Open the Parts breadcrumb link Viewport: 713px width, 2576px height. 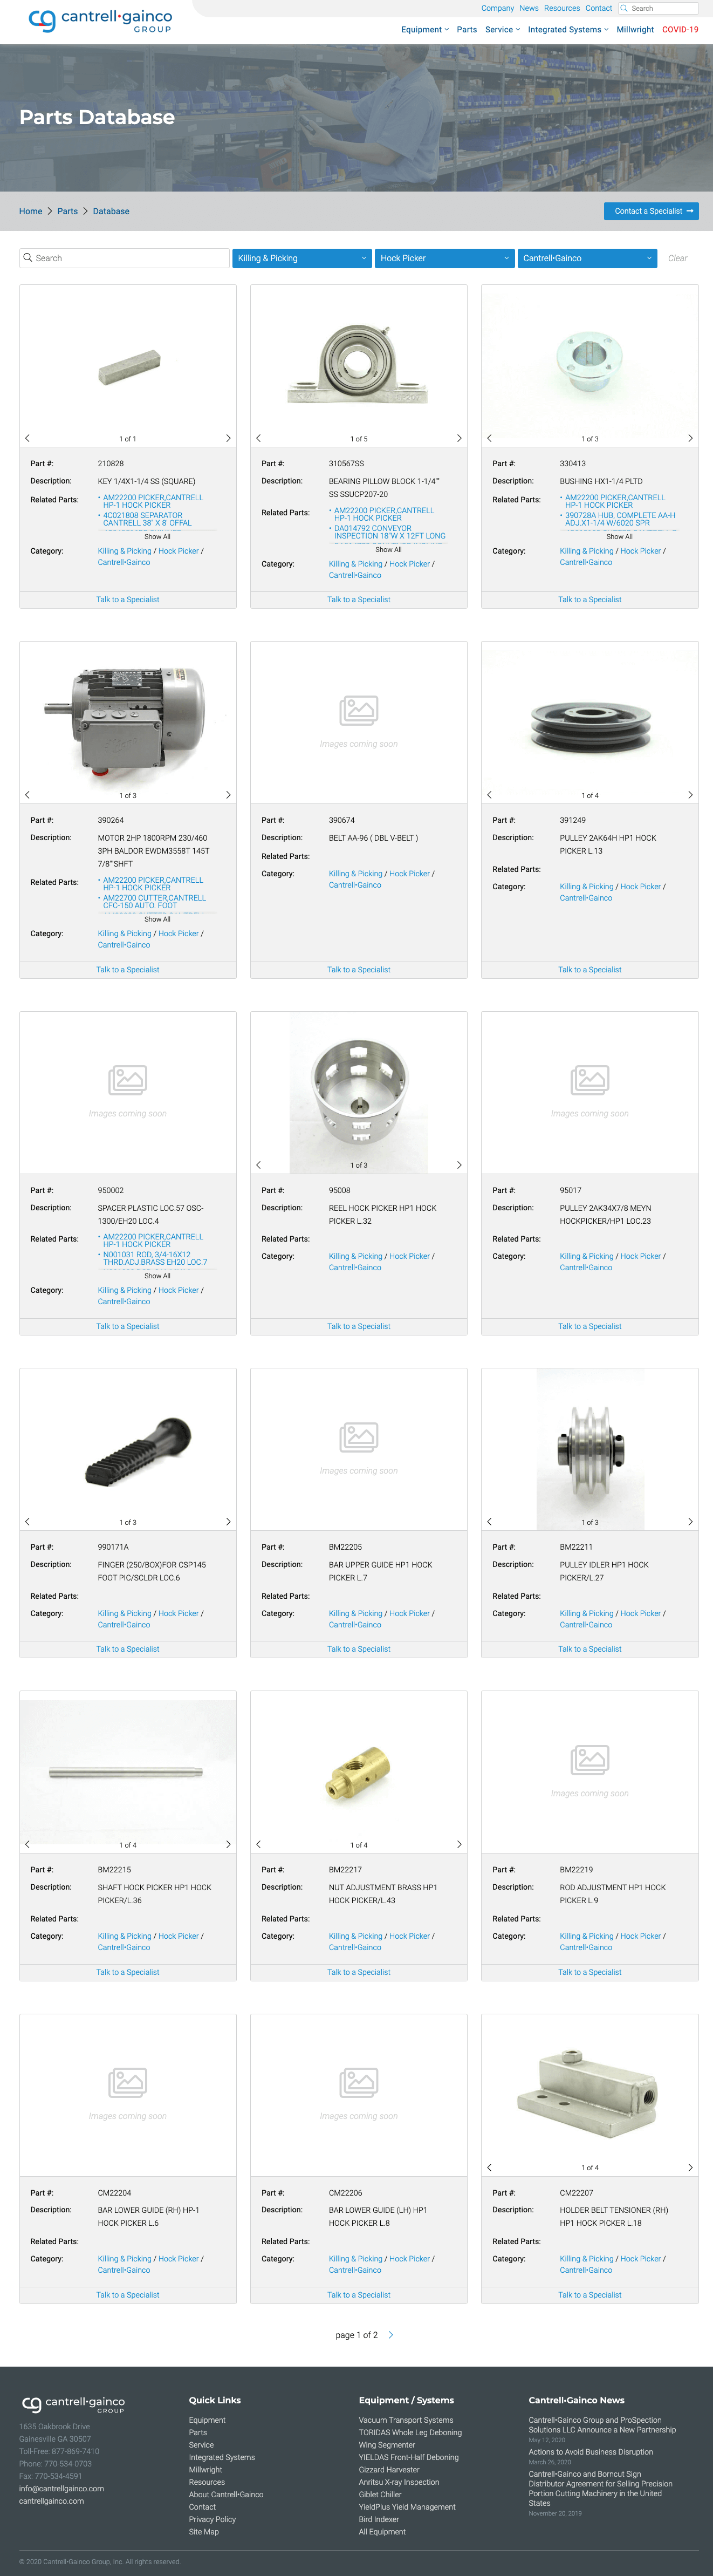pyautogui.click(x=67, y=211)
